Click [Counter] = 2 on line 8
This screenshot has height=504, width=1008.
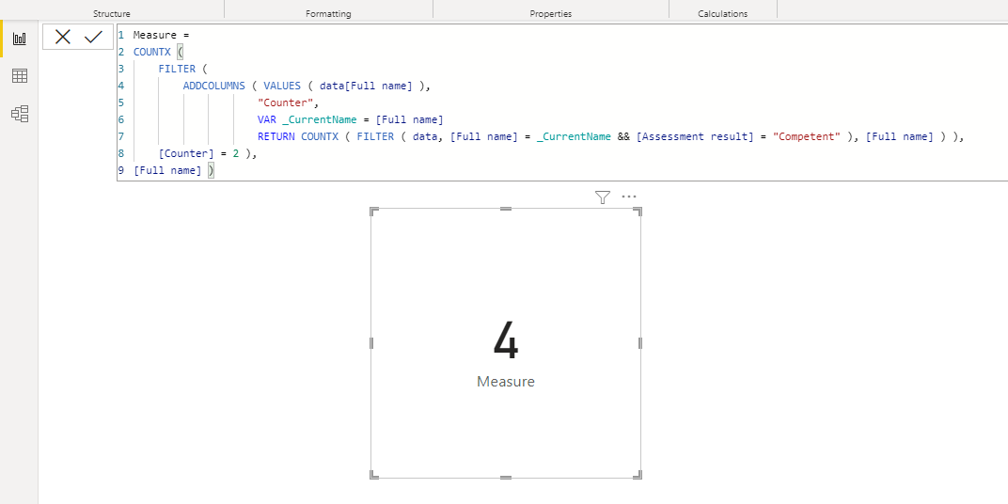pyautogui.click(x=198, y=153)
